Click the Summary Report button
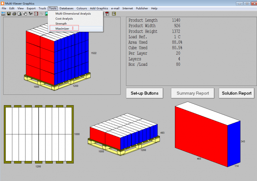The image size is (257, 181). click(193, 93)
